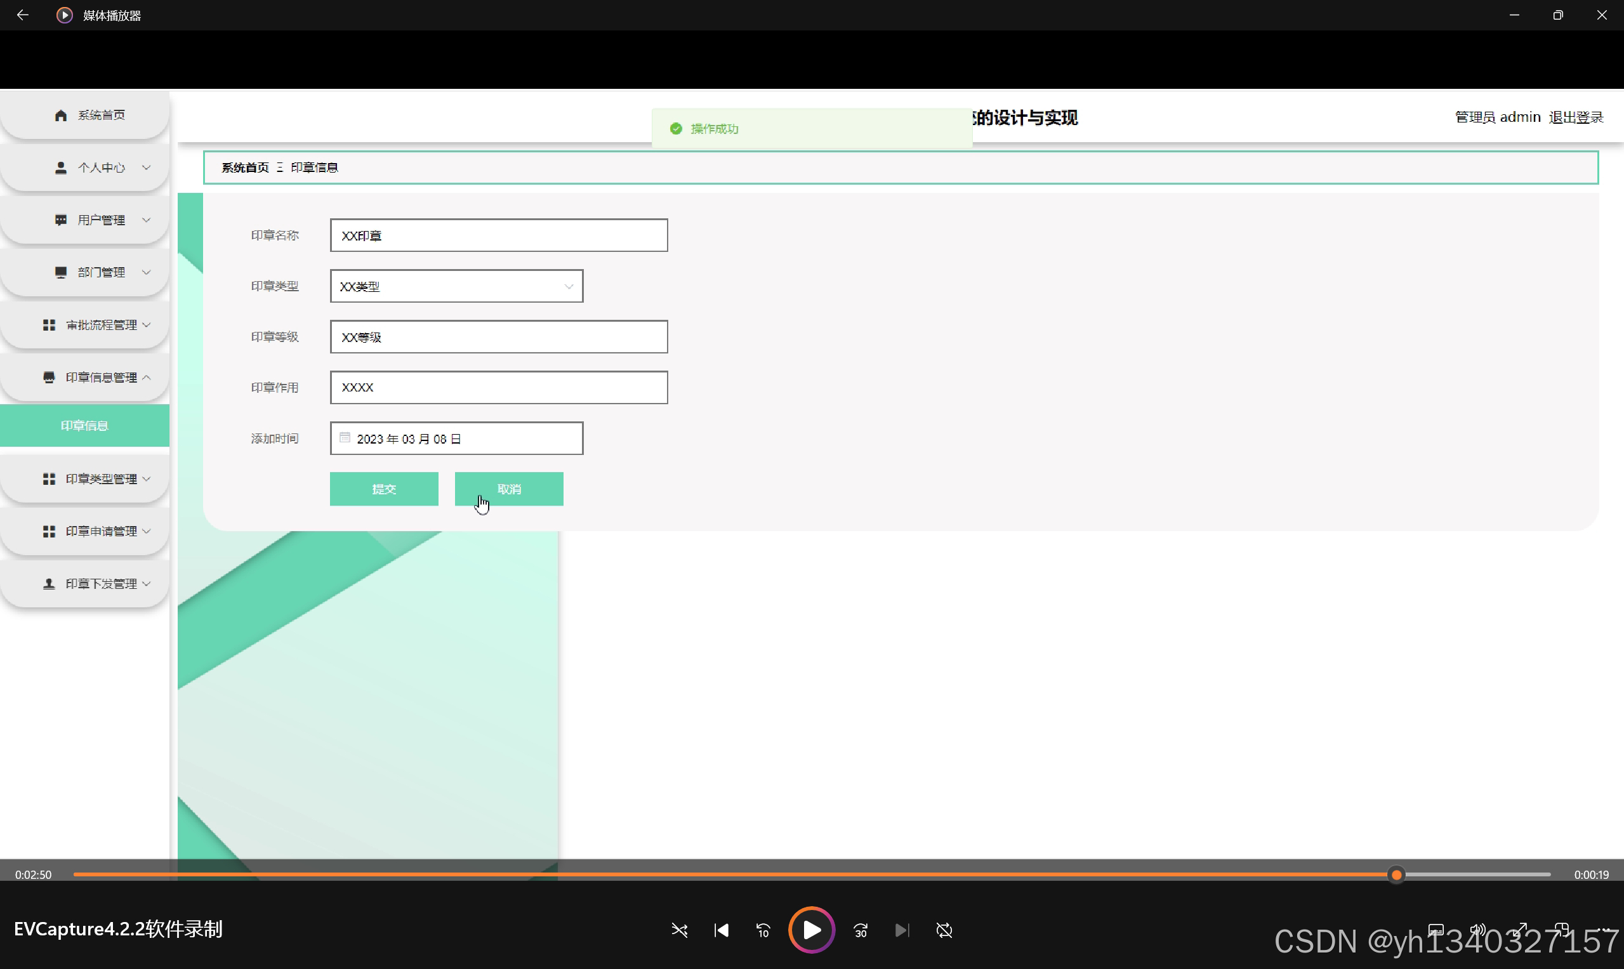Click the 取消 button
The width and height of the screenshot is (1624, 969).
click(510, 489)
